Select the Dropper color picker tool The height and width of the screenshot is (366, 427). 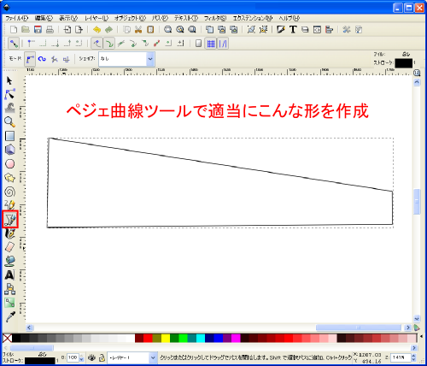(x=9, y=316)
